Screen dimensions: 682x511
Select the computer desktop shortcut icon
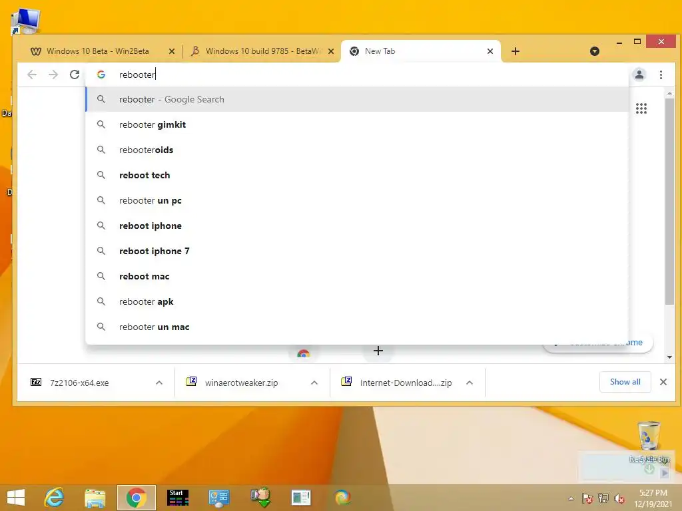click(25, 21)
